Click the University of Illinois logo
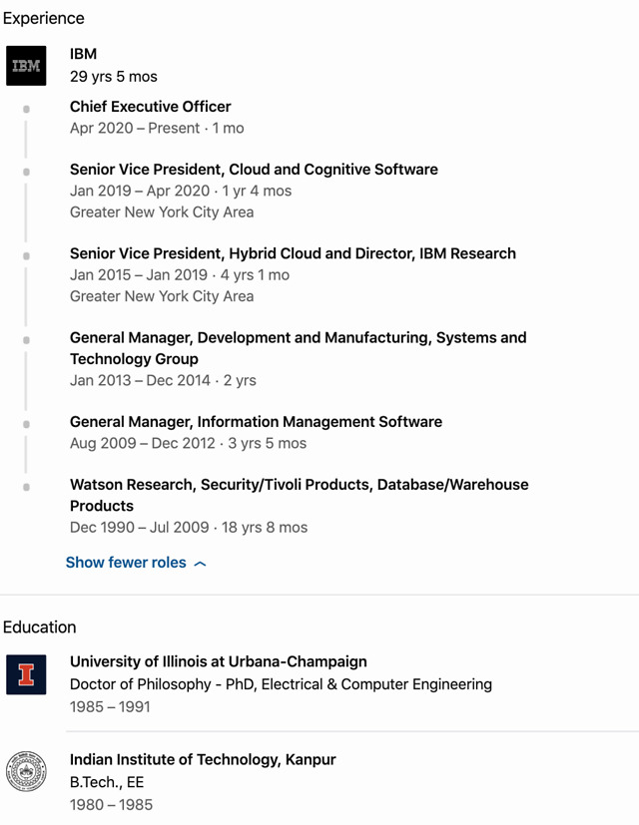Screen dimensions: 639x825 click(x=26, y=674)
